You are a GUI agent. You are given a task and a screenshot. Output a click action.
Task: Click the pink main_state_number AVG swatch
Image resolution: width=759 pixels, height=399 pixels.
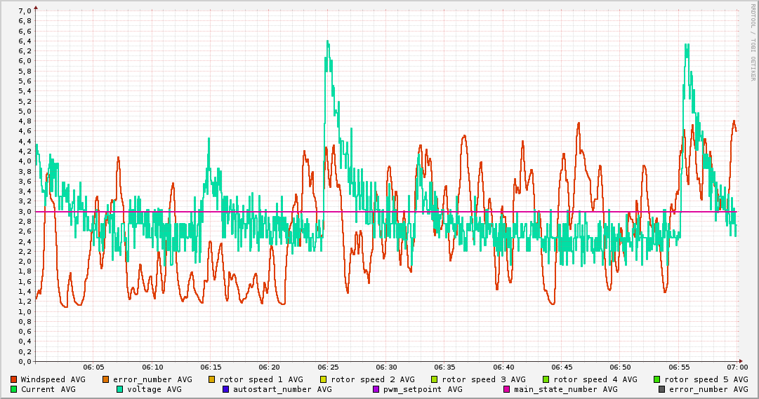click(506, 389)
